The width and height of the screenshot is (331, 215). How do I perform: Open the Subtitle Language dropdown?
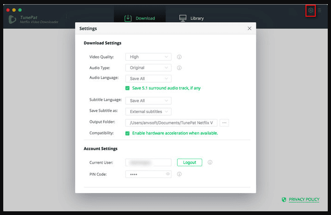coord(148,101)
